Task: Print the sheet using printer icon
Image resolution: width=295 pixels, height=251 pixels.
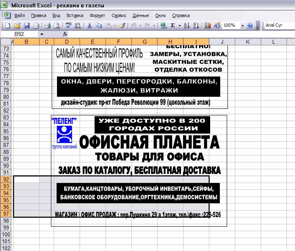Action: pyautogui.click(x=48, y=26)
